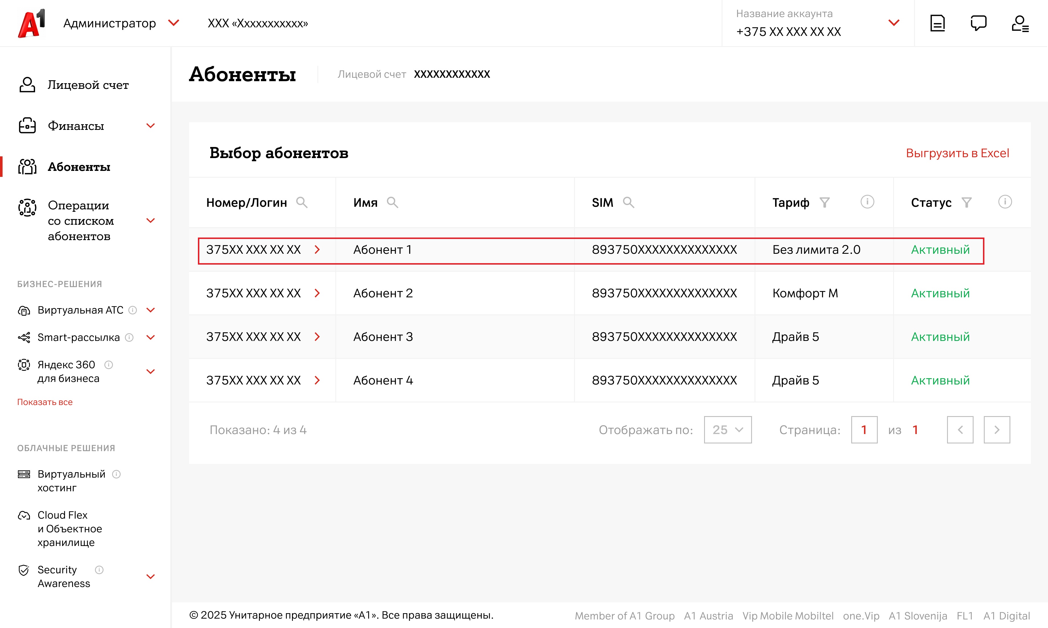Open the document icon in top header
The image size is (1048, 628).
(x=937, y=23)
